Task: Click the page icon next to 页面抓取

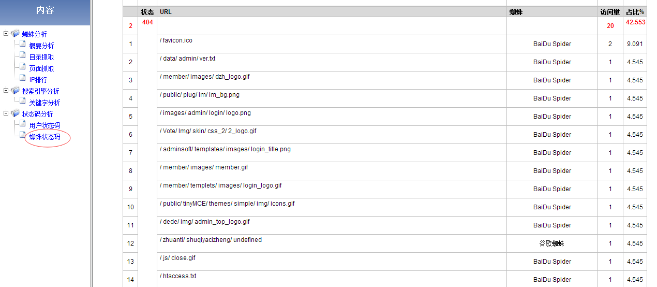Action: [x=22, y=67]
